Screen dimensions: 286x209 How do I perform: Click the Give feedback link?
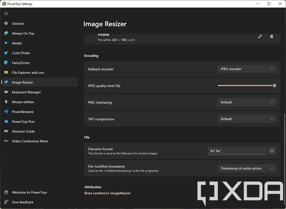pyautogui.click(x=22, y=202)
